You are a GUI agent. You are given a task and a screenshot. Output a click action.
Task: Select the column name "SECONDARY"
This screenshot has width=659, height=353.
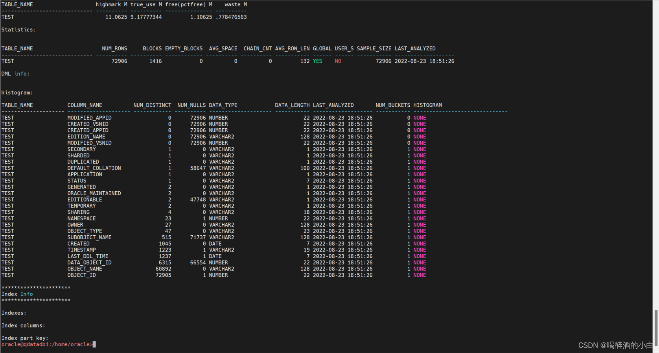coord(81,150)
